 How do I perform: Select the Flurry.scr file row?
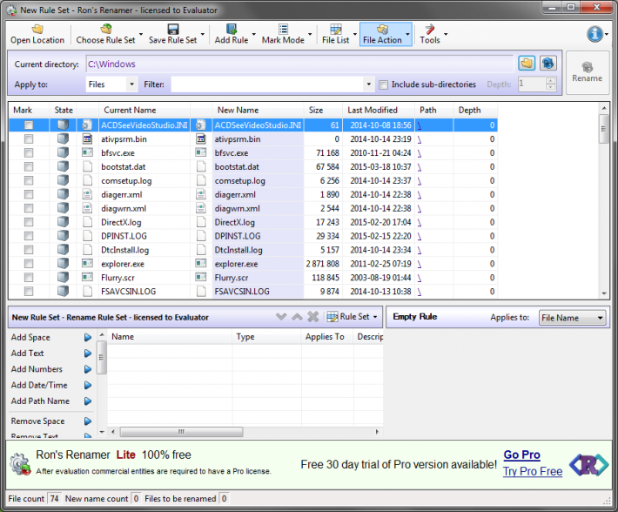[x=252, y=278]
